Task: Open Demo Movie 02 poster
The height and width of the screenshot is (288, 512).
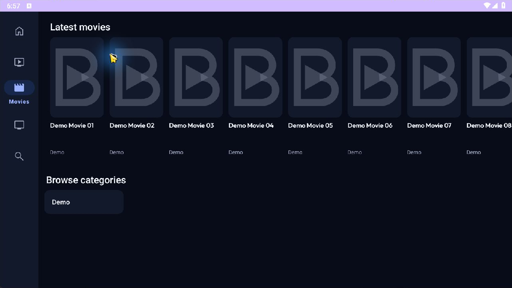Action: pyautogui.click(x=136, y=77)
